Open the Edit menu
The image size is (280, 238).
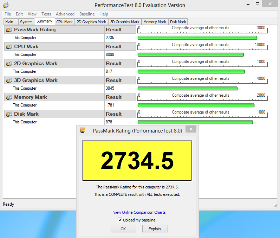(x=19, y=14)
